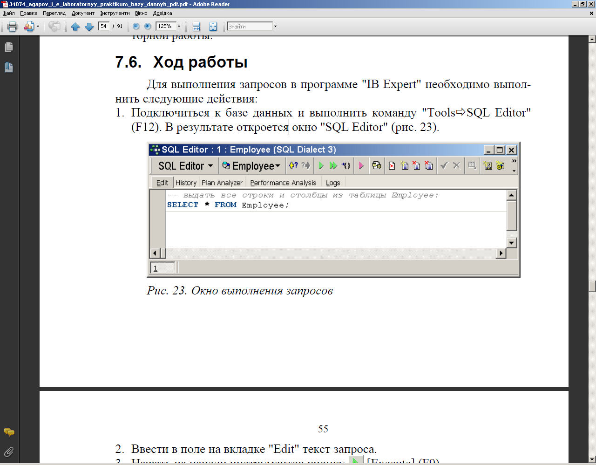Click the Logs tab in figure

point(333,183)
